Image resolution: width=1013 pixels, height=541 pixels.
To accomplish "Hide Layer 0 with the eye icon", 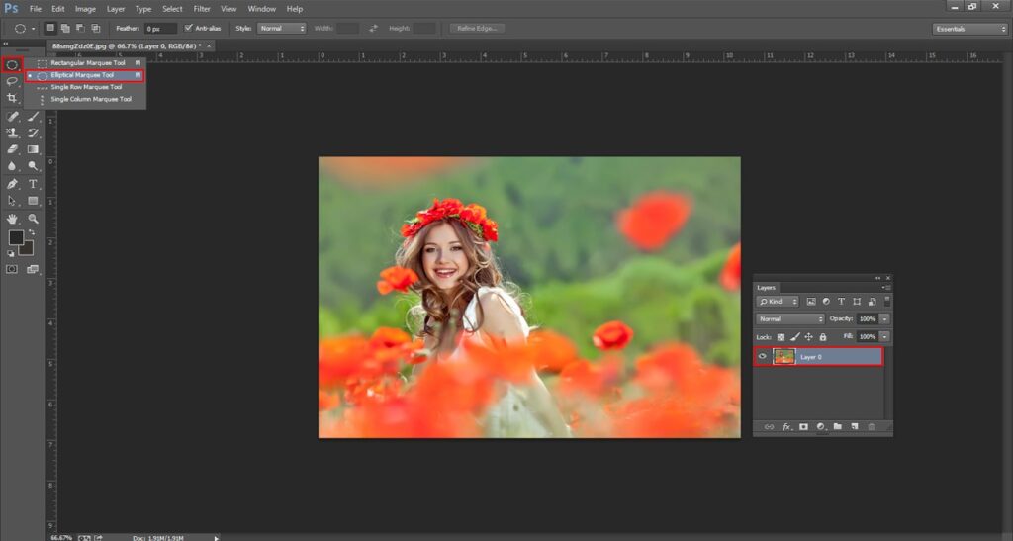I will (x=763, y=356).
